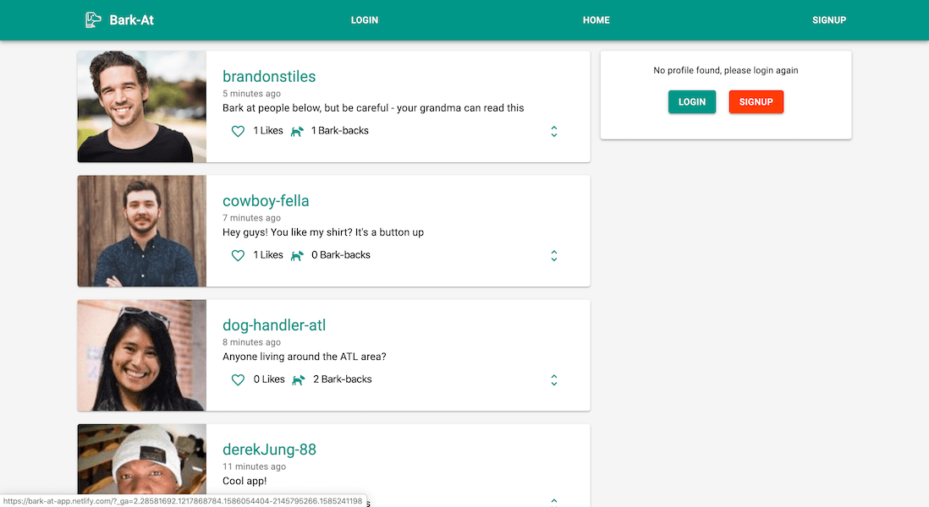Open the dog-handler-atl username link

tap(274, 324)
